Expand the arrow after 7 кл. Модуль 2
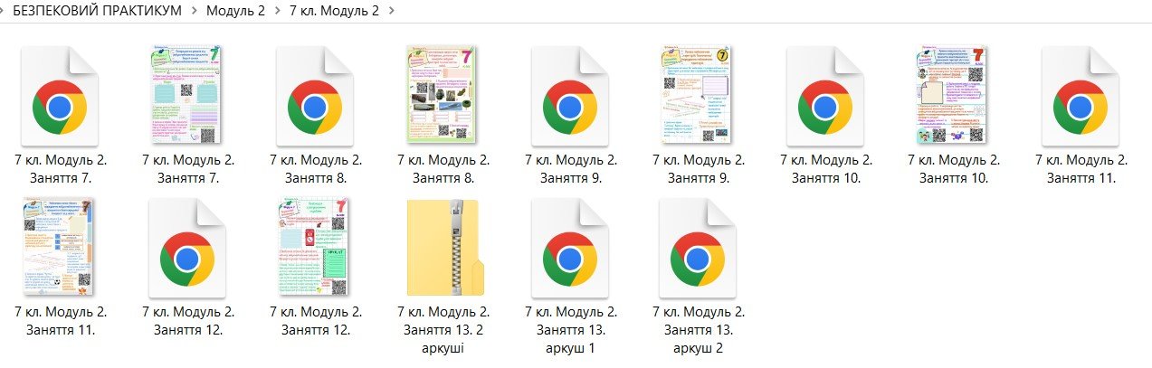Screen dimensions: 1152x368 pyautogui.click(x=390, y=11)
